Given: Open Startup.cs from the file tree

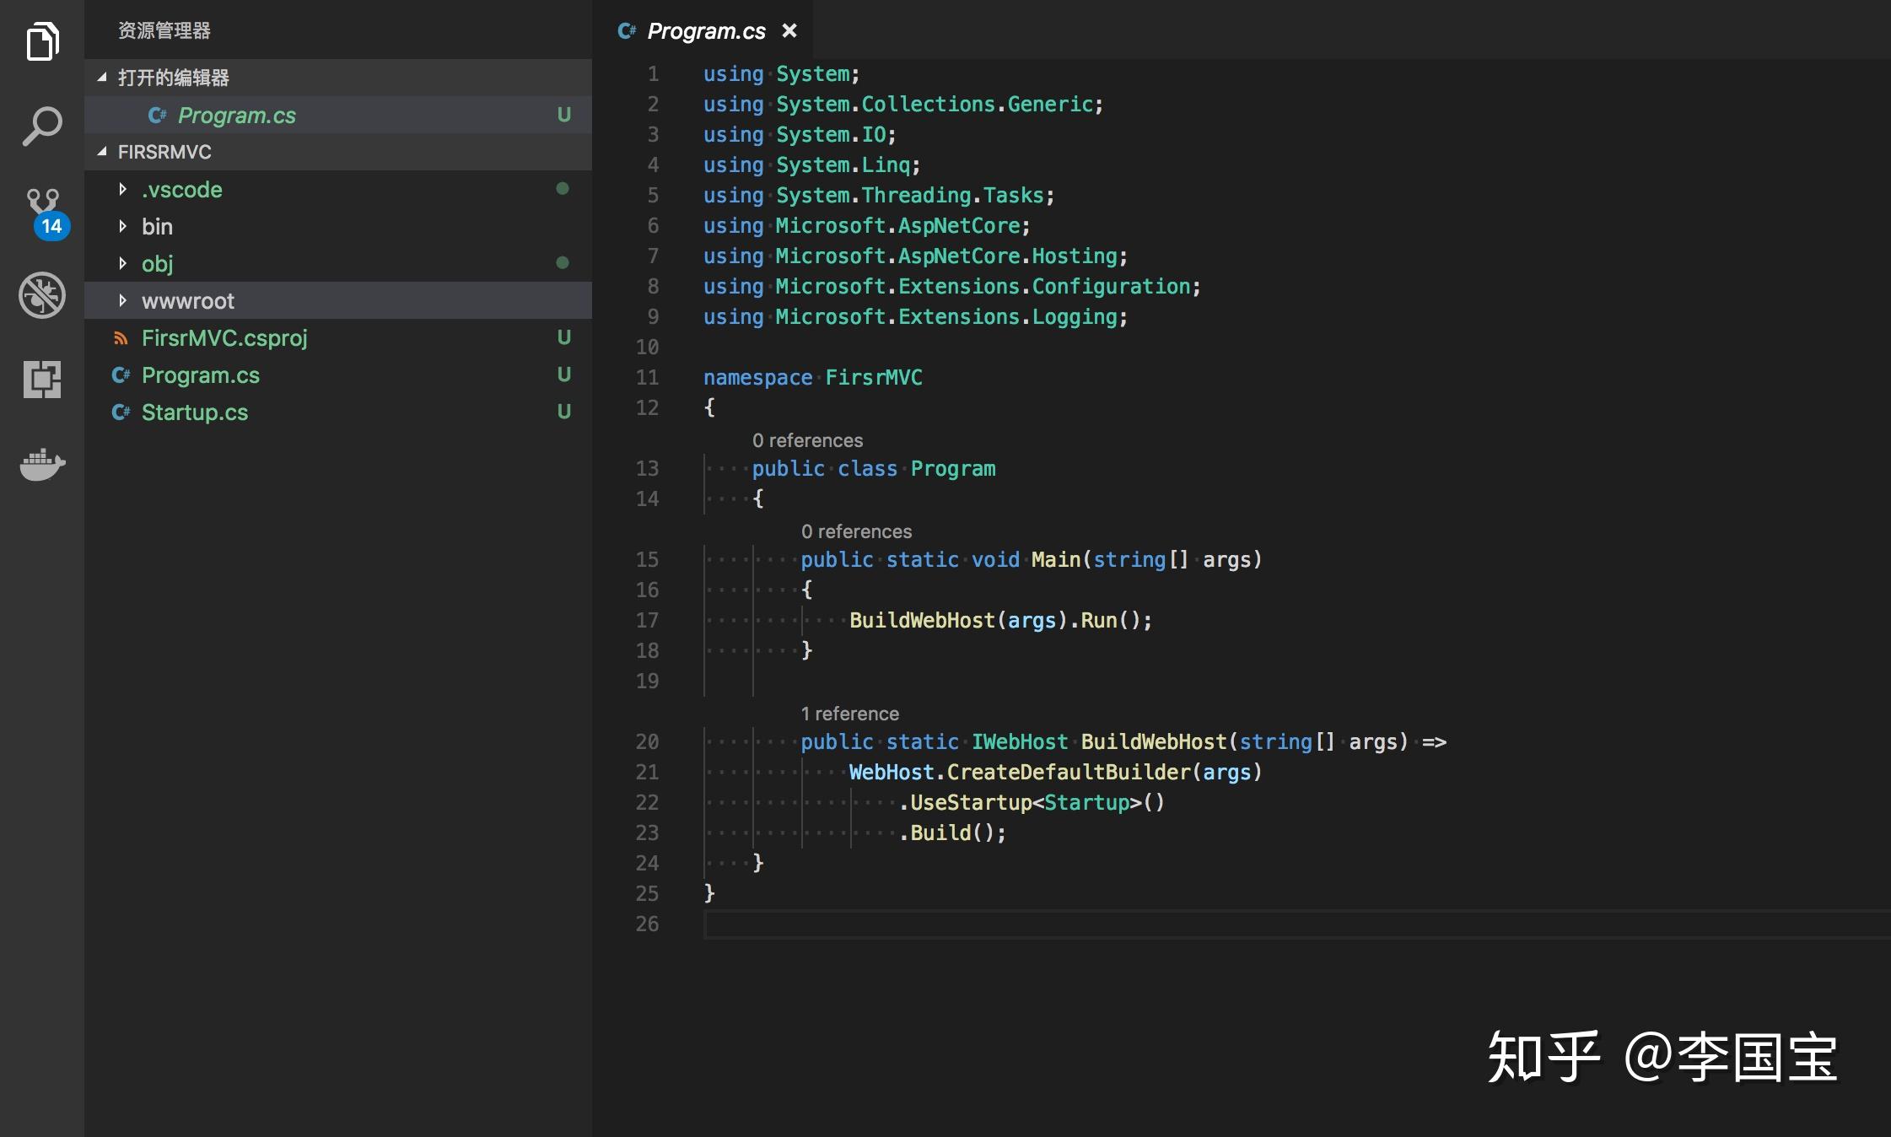Looking at the screenshot, I should 195,412.
